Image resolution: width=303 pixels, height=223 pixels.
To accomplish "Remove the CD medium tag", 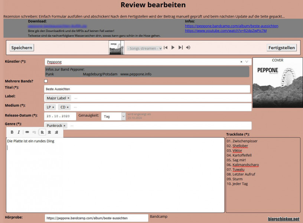I will tap(68, 107).
